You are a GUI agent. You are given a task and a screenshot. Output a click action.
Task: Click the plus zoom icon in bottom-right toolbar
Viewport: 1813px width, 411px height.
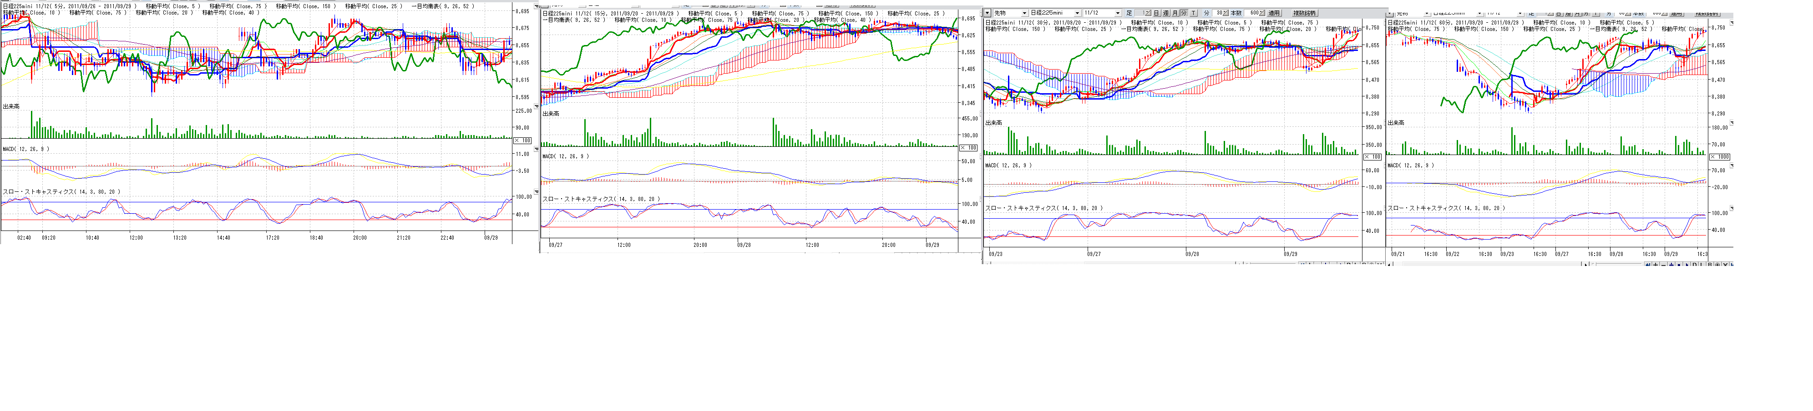click(1656, 265)
